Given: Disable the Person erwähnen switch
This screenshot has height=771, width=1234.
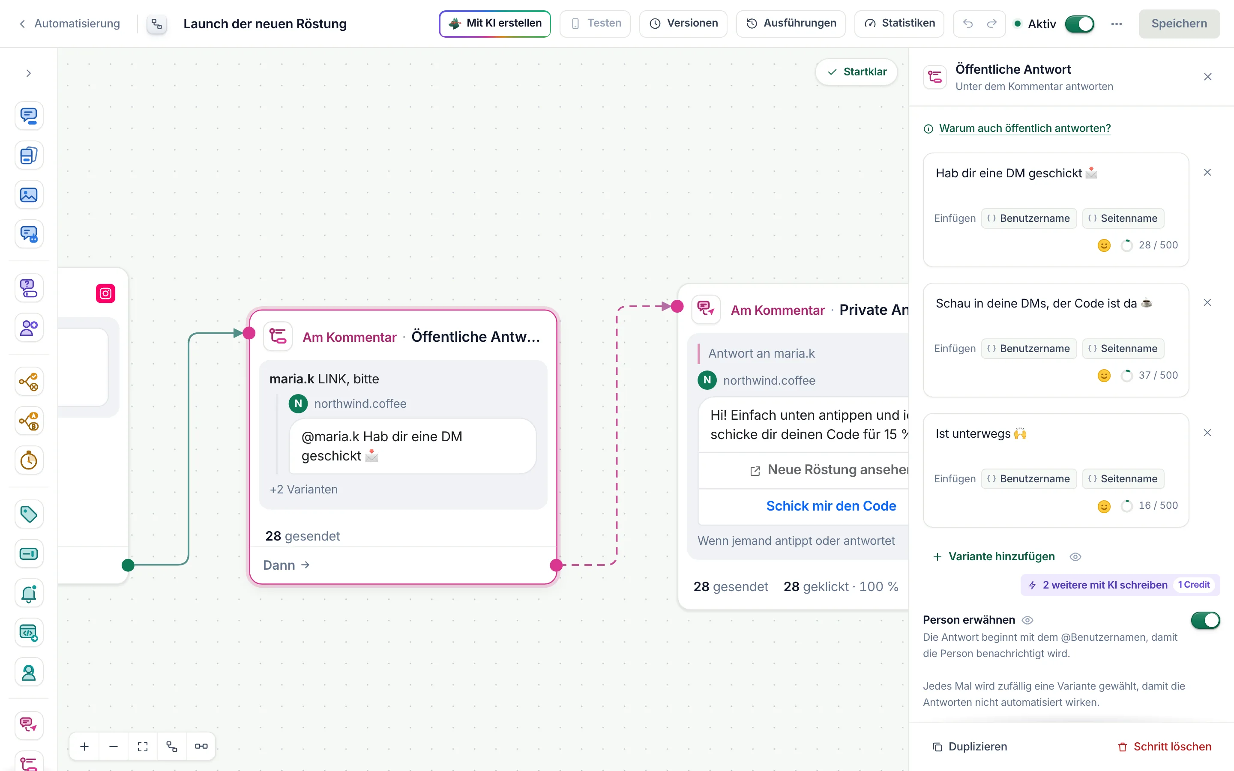Looking at the screenshot, I should point(1205,620).
